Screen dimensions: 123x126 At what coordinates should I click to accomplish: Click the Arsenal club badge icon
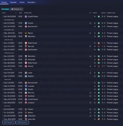(x=26, y=66)
